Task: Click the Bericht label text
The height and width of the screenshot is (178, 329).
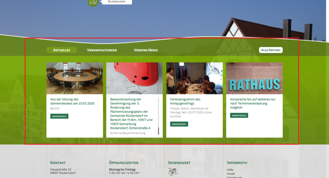Action: point(55,108)
